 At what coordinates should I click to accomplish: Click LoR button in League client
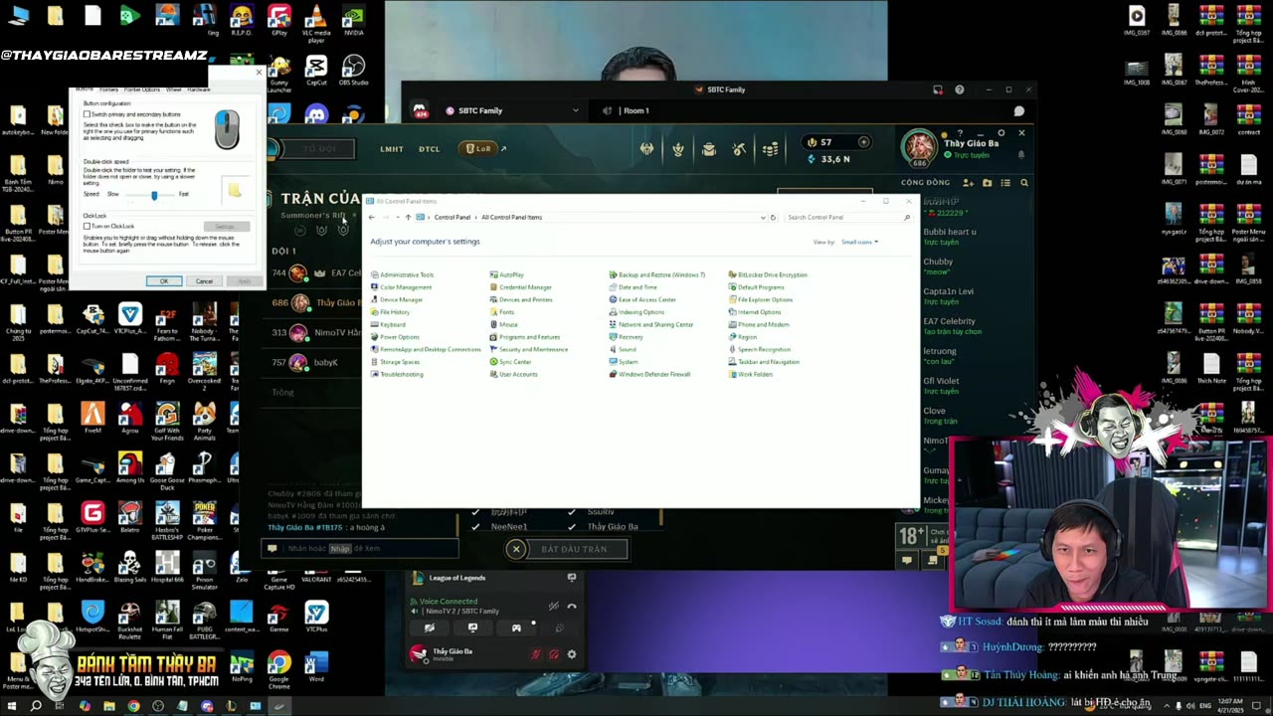click(478, 149)
